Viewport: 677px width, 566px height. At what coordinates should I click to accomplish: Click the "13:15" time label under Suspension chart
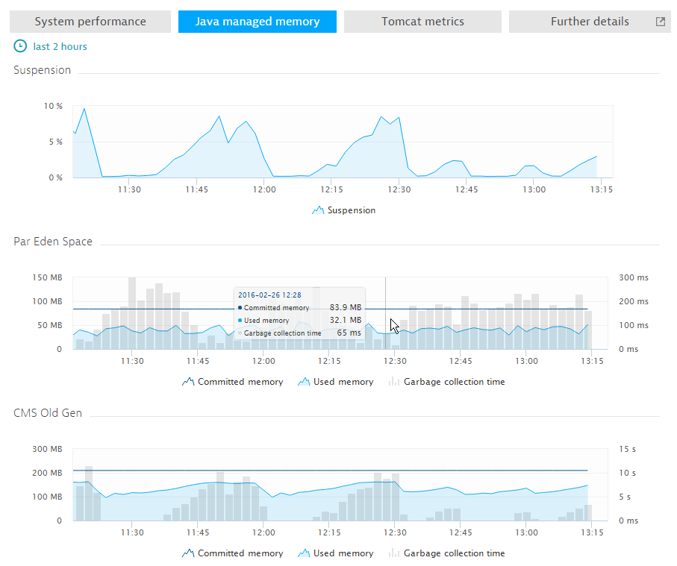602,189
